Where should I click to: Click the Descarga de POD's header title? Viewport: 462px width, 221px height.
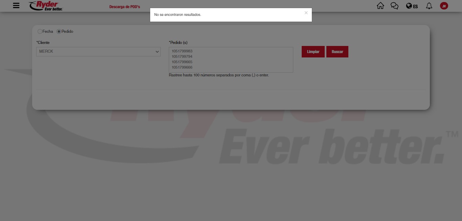124,7
